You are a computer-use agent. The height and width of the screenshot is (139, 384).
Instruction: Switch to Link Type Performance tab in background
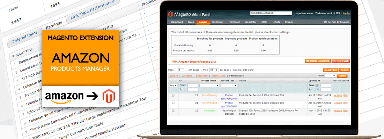click(92, 10)
